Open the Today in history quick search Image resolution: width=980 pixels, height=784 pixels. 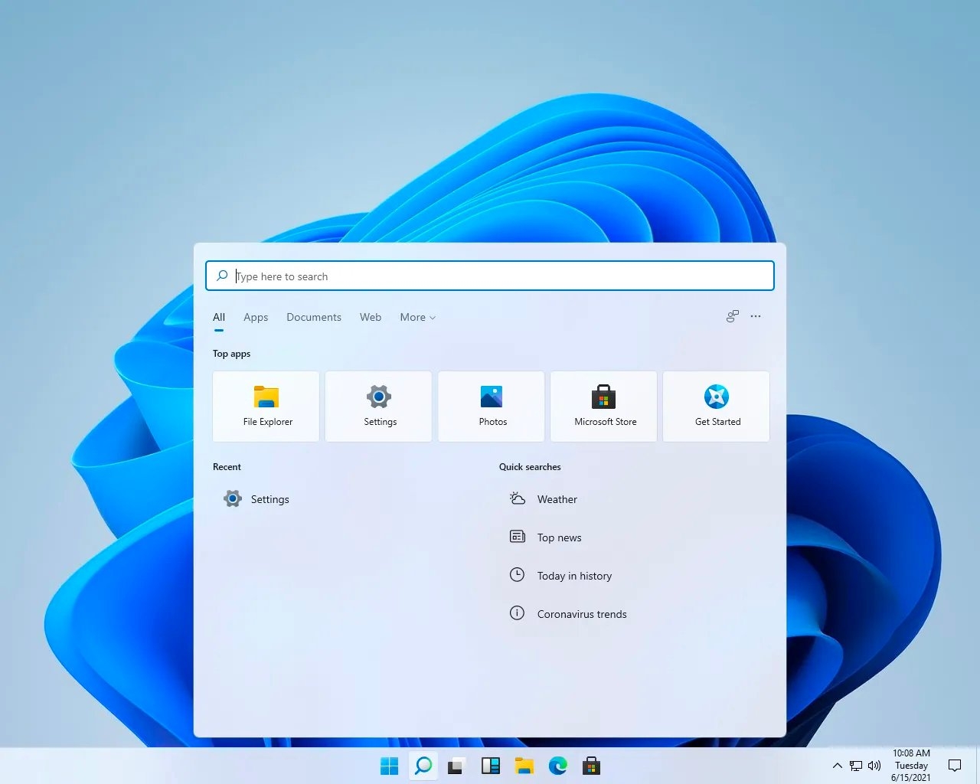click(x=560, y=576)
